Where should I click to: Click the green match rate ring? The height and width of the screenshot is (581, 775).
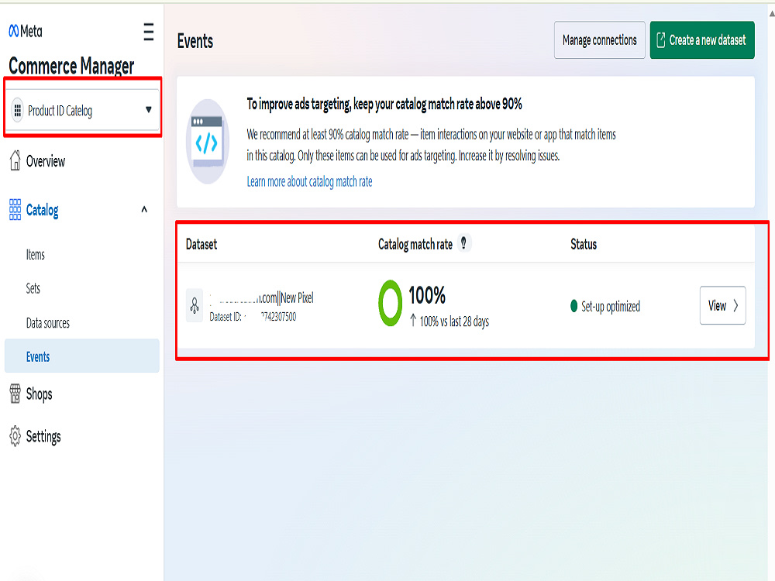[x=390, y=303]
